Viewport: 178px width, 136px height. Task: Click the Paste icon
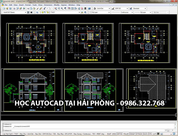(x=34, y=8)
